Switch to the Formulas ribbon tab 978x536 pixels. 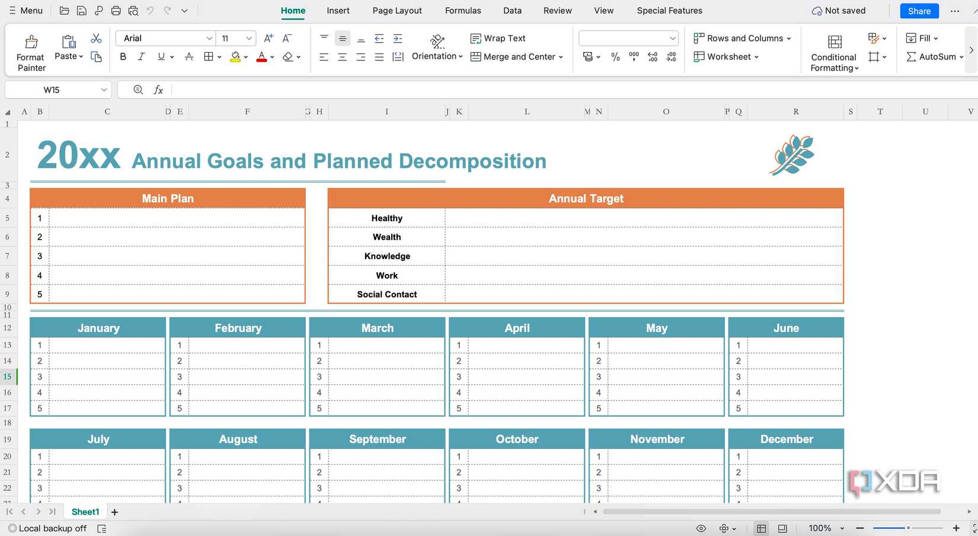click(x=463, y=10)
